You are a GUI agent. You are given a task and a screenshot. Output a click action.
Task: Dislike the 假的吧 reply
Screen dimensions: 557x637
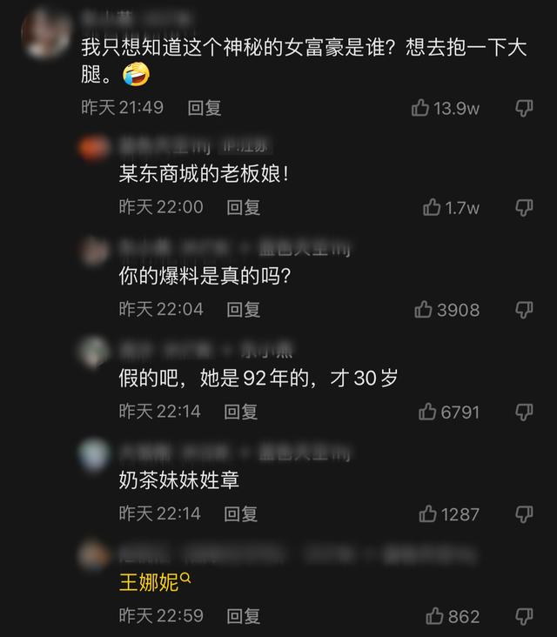point(524,412)
